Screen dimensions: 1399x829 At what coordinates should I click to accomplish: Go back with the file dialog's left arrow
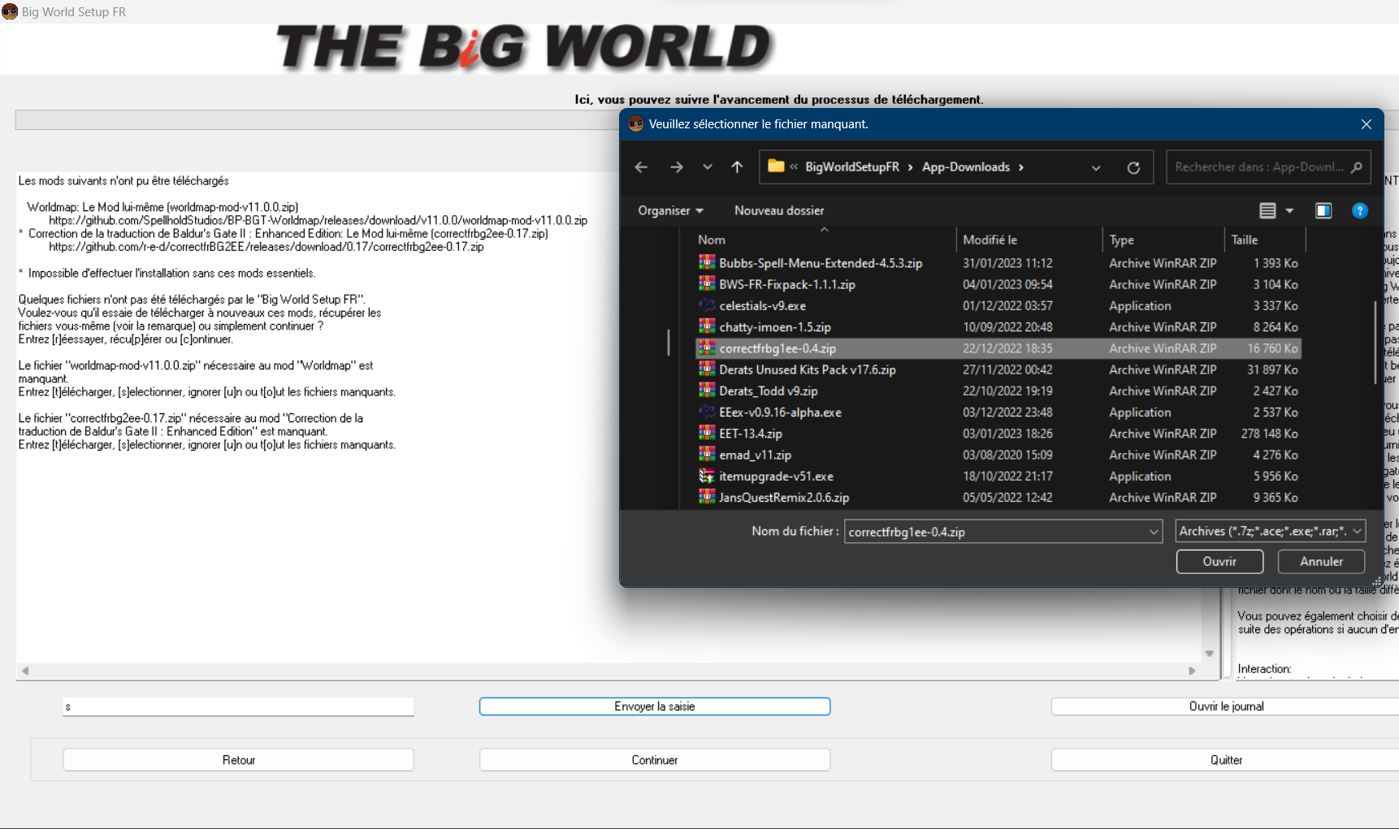click(641, 167)
